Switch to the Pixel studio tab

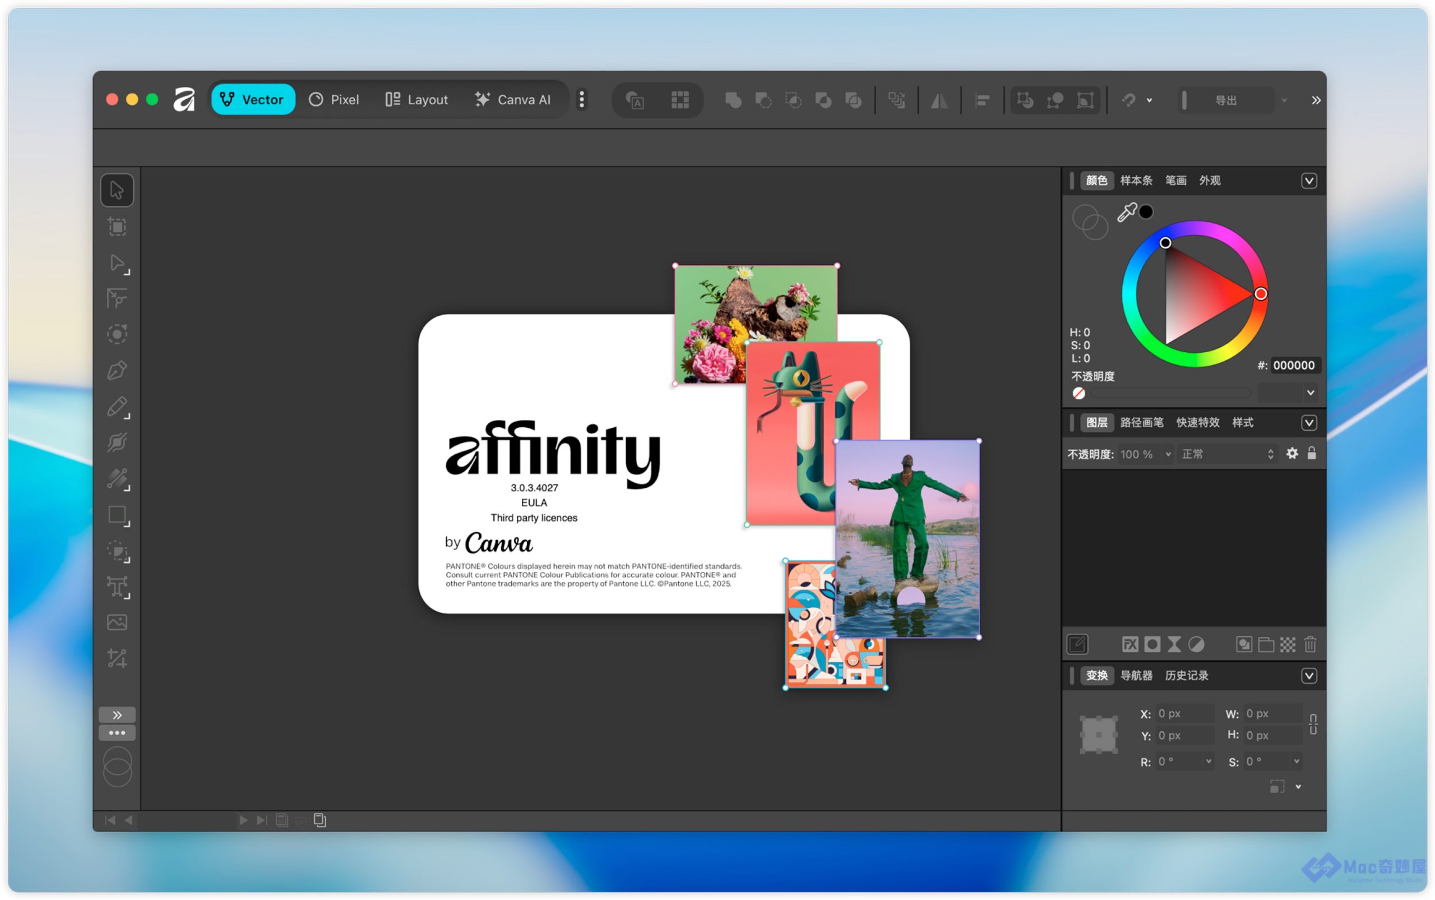coord(334,100)
